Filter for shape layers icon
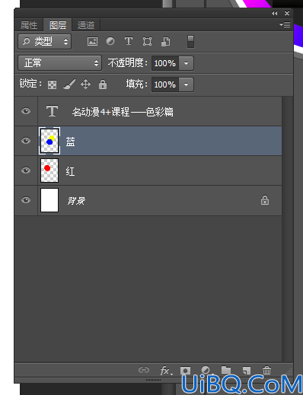The image size is (303, 395). pyautogui.click(x=147, y=41)
